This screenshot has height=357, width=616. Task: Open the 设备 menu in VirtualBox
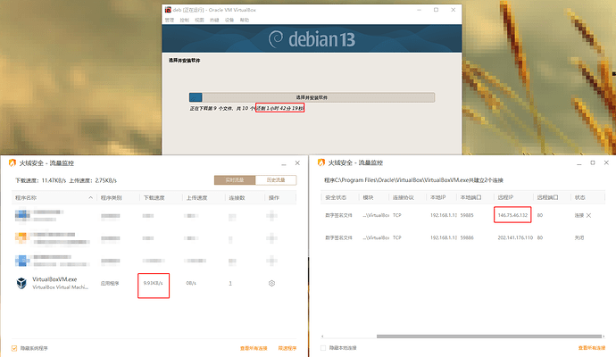tap(228, 19)
